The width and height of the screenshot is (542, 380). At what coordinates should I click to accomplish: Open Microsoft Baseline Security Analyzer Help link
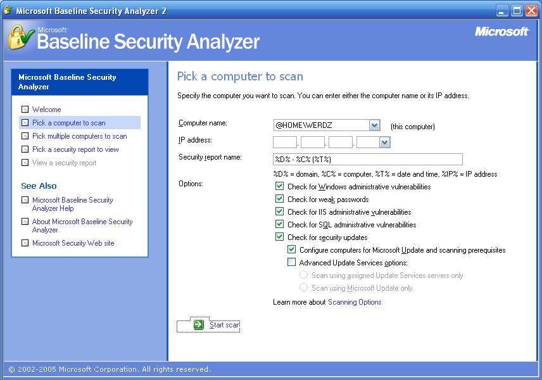coord(73,204)
